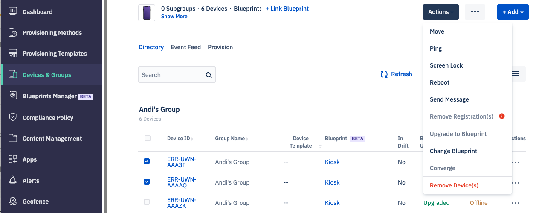Click the Show More link
539x213 pixels.
point(174,17)
